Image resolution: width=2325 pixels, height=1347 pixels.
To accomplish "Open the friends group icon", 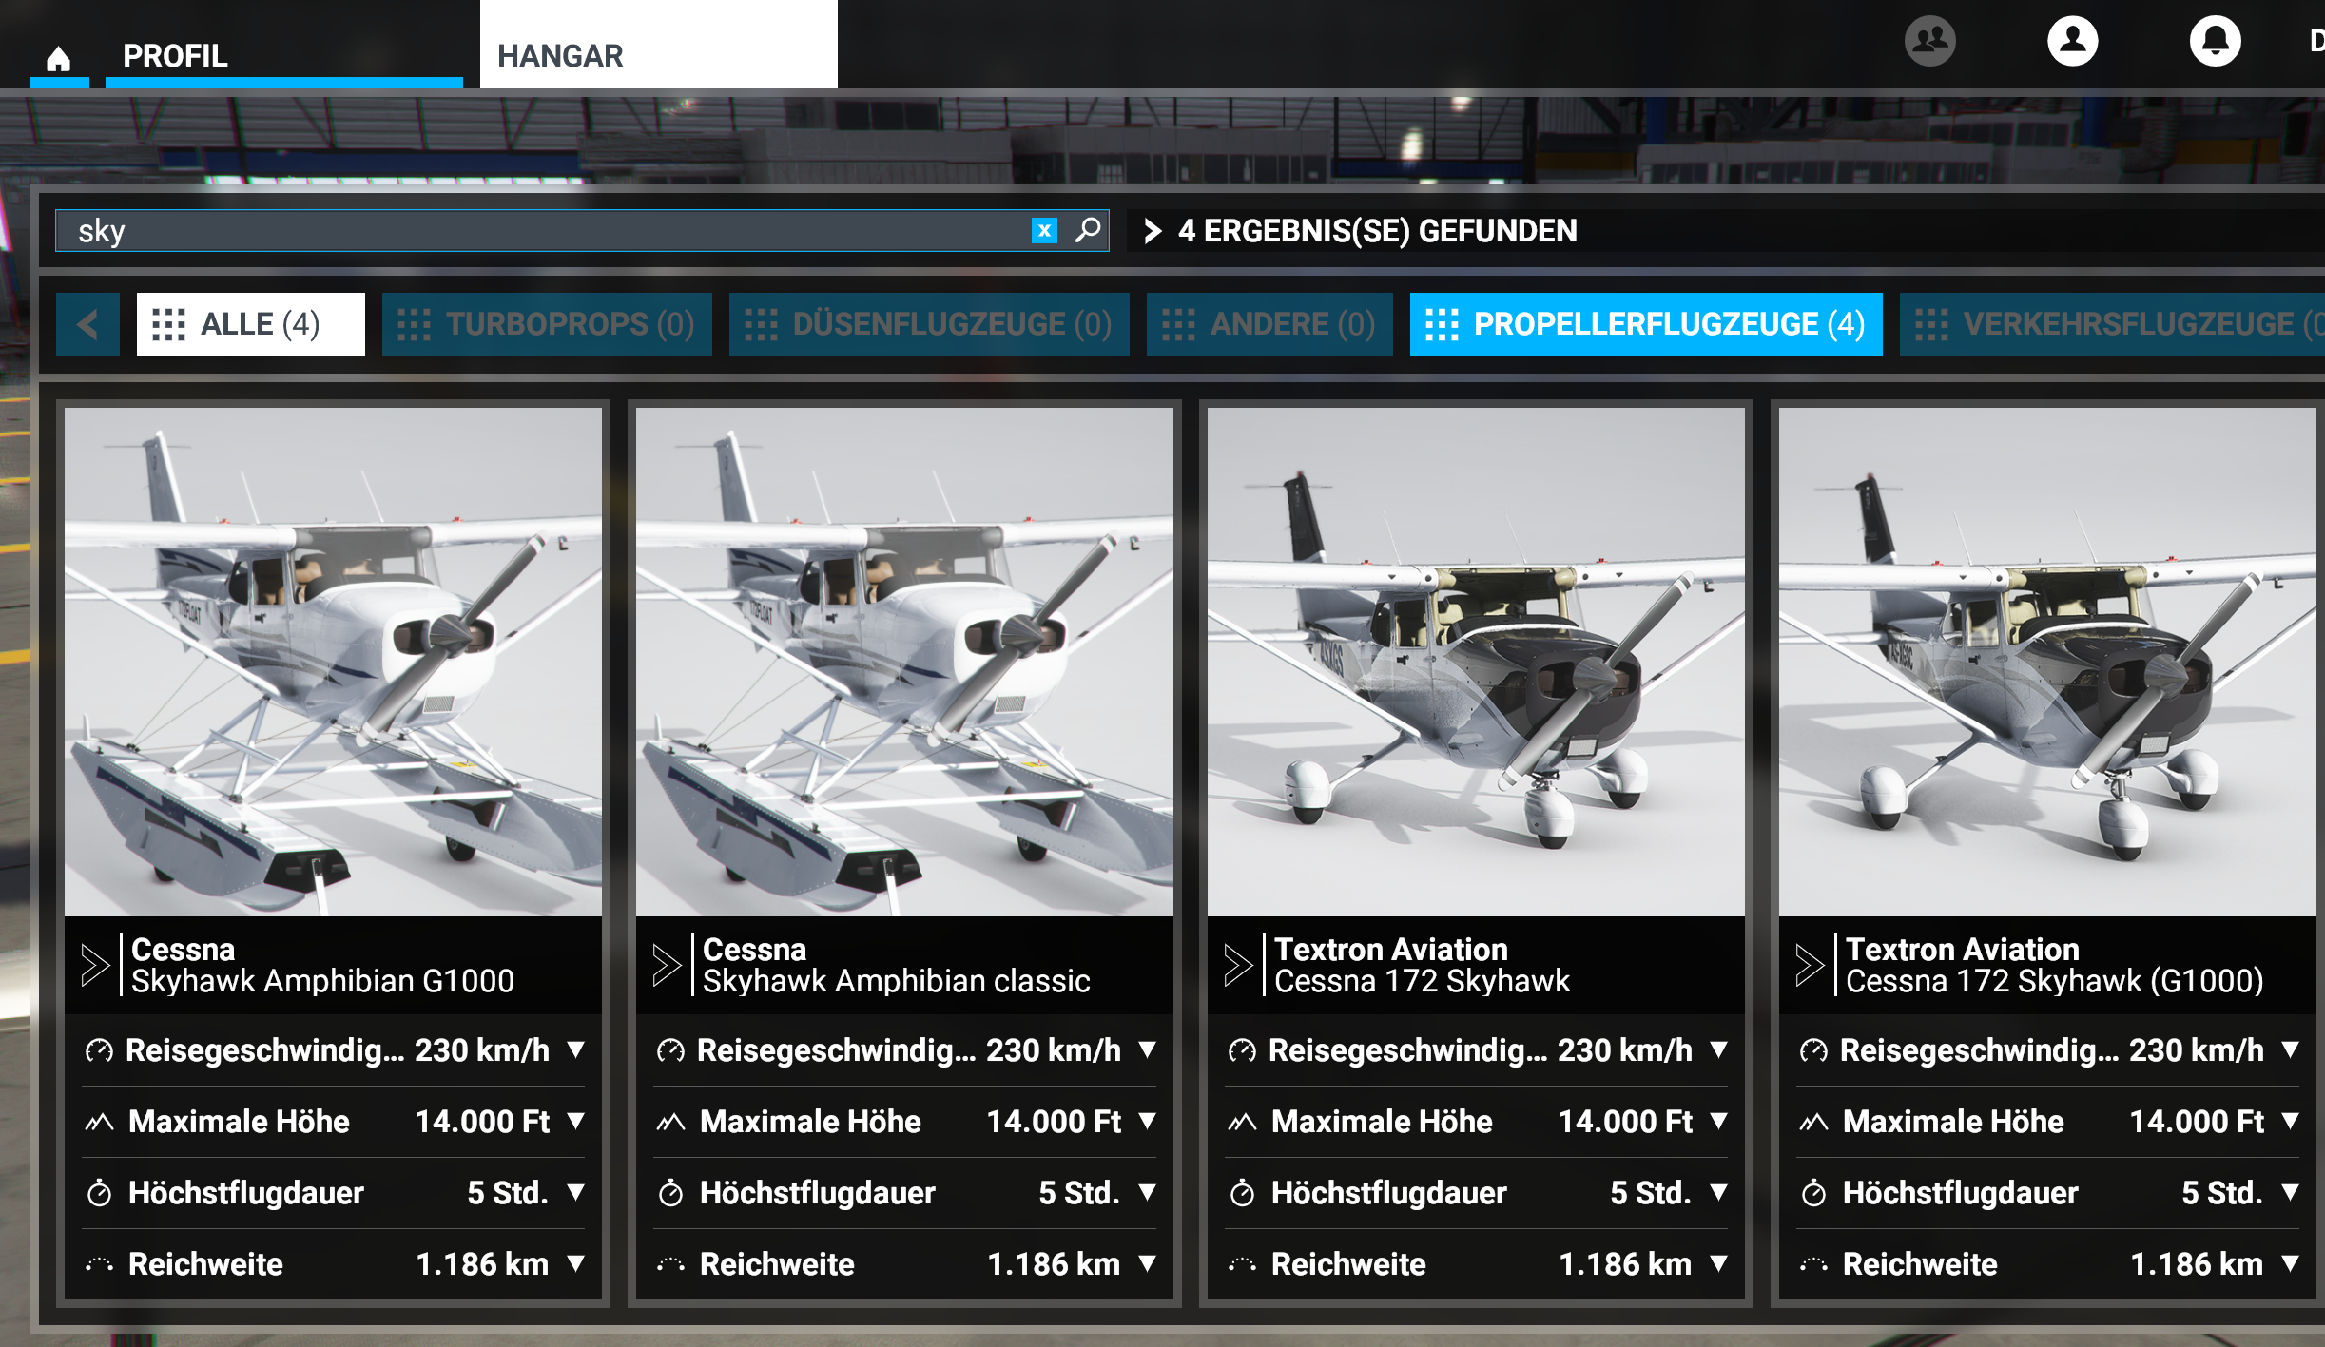I will [x=1929, y=41].
